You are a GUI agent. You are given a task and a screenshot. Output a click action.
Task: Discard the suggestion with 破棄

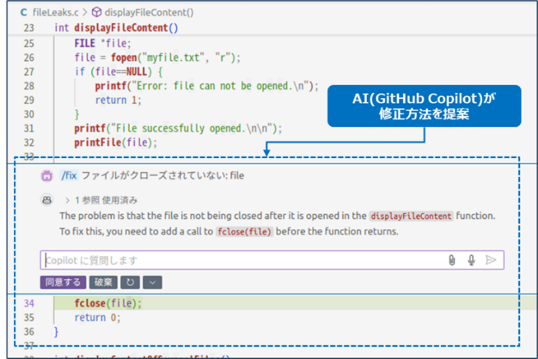(x=103, y=282)
